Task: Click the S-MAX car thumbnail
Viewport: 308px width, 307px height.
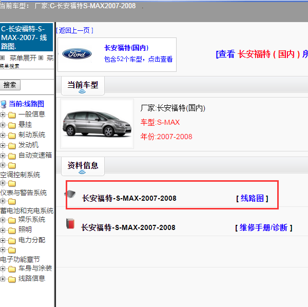Action: (97, 124)
